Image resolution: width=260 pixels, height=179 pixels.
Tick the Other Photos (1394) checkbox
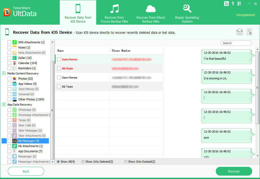(9, 99)
